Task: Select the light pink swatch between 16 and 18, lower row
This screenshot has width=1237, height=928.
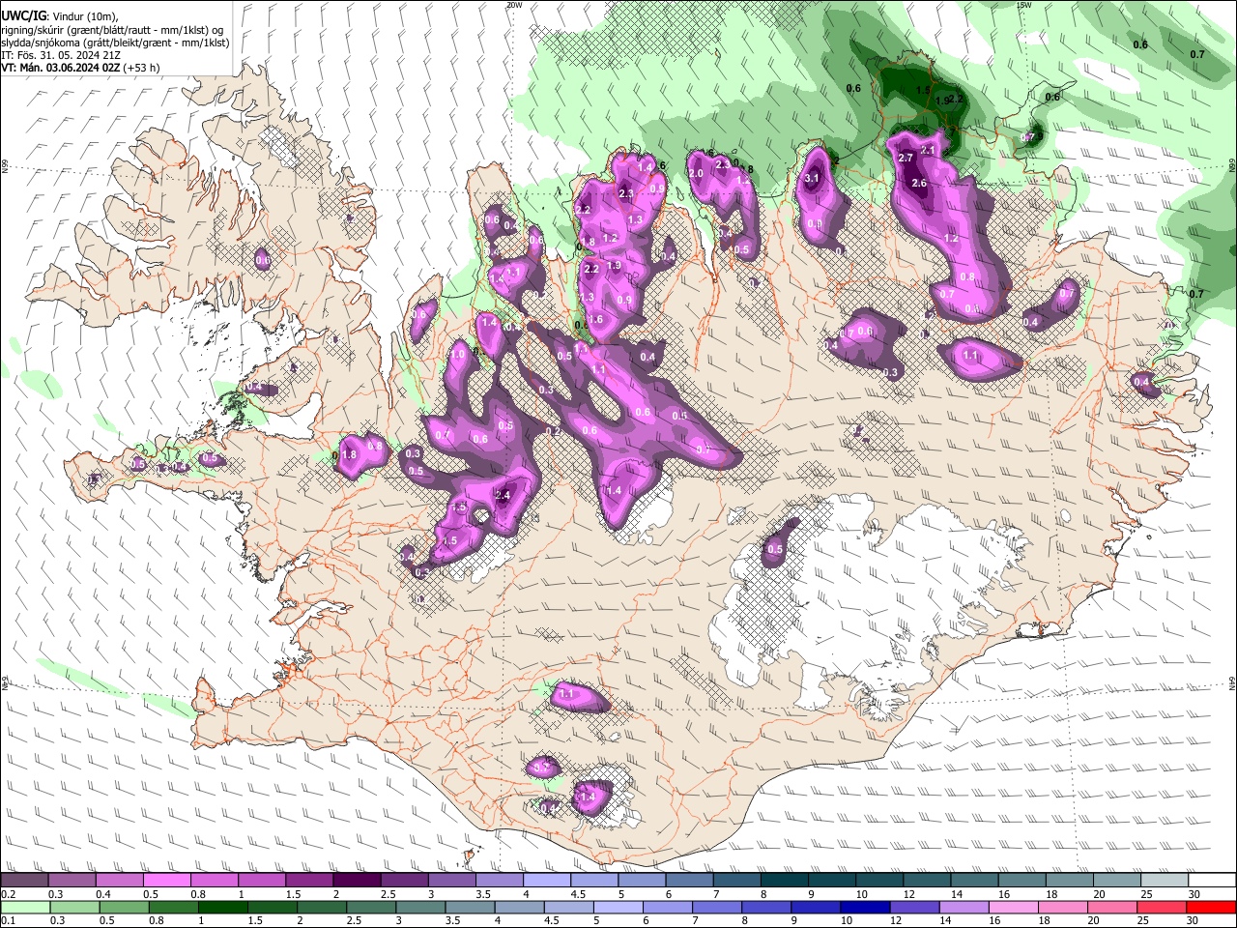Action: [x=1014, y=907]
